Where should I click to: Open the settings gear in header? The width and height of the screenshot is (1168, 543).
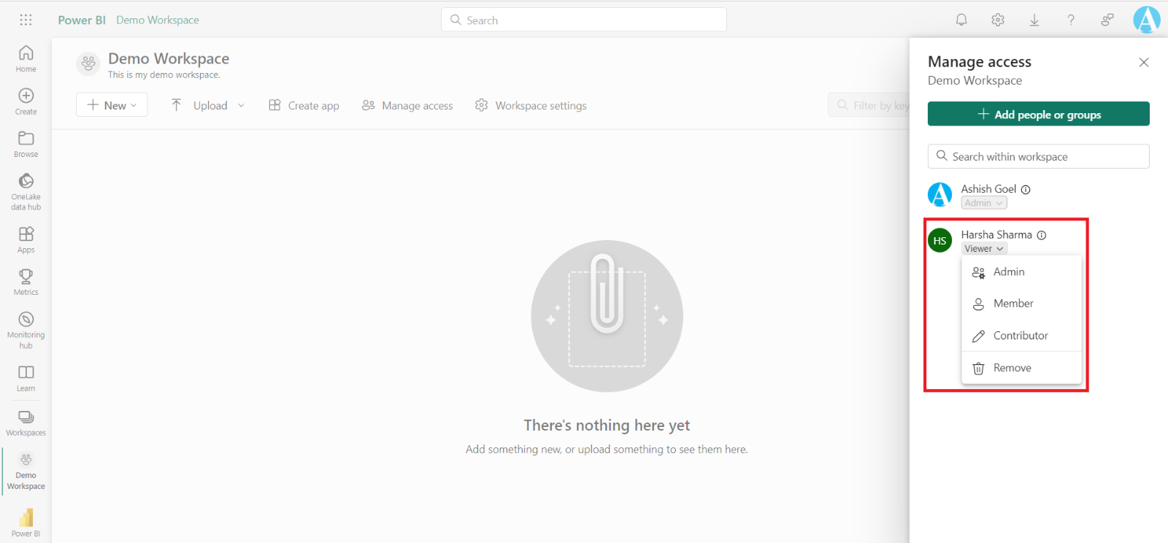pyautogui.click(x=998, y=20)
